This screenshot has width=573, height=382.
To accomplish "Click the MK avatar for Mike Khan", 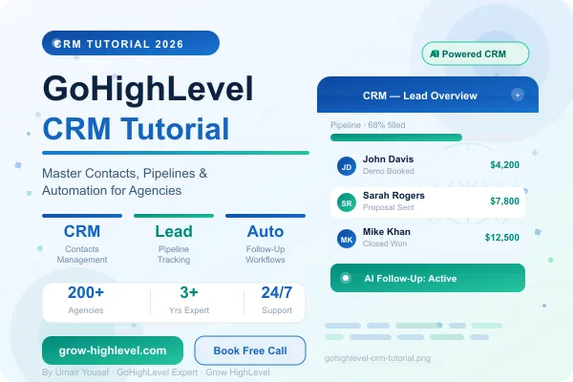I will [347, 239].
